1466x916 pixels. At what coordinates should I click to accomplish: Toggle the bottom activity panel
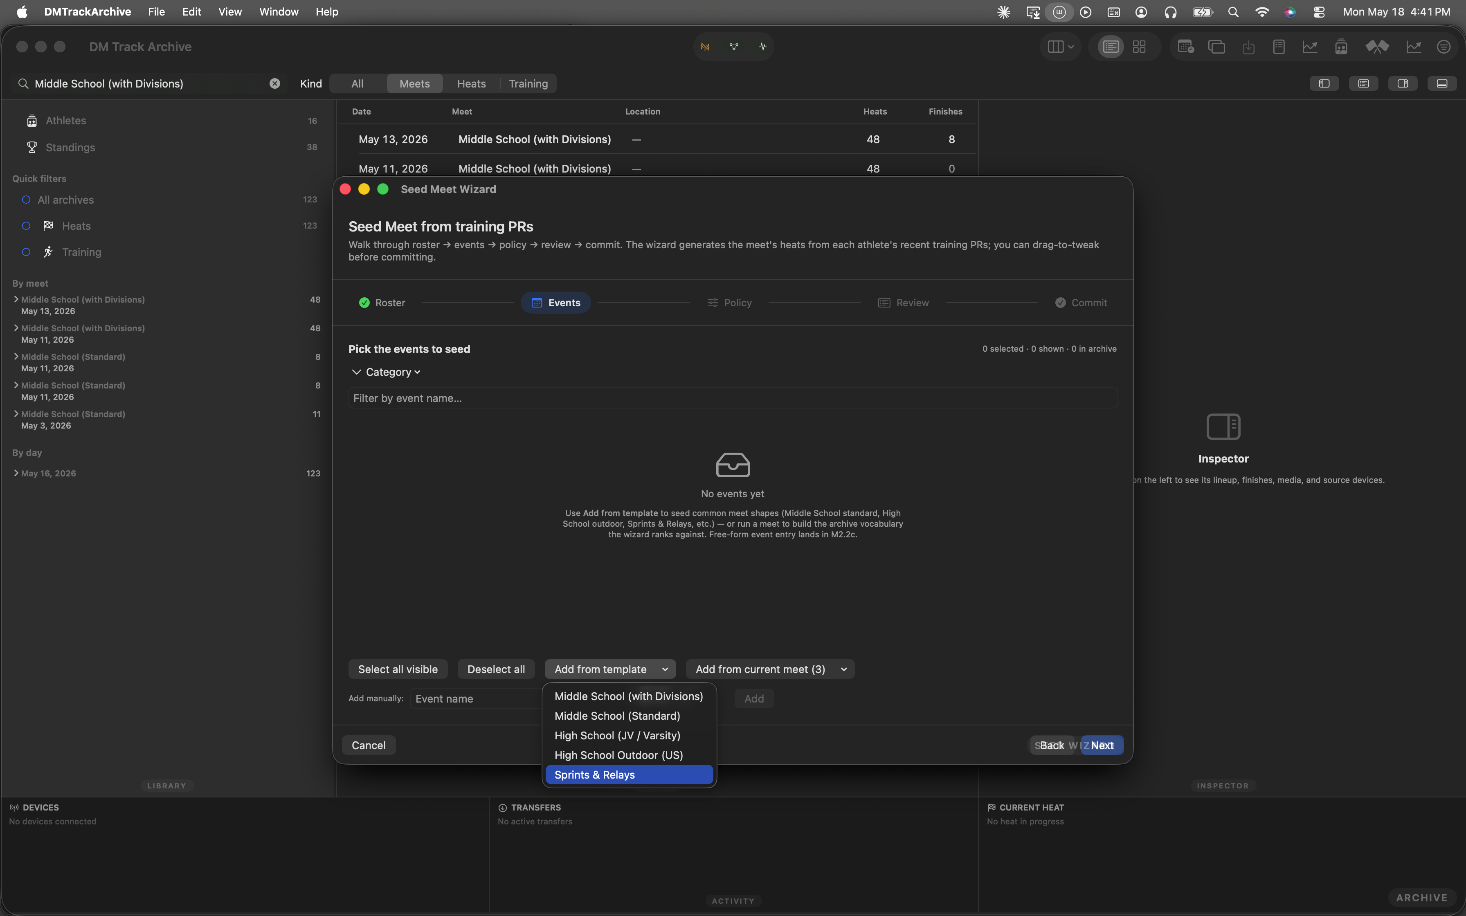pyautogui.click(x=1442, y=83)
